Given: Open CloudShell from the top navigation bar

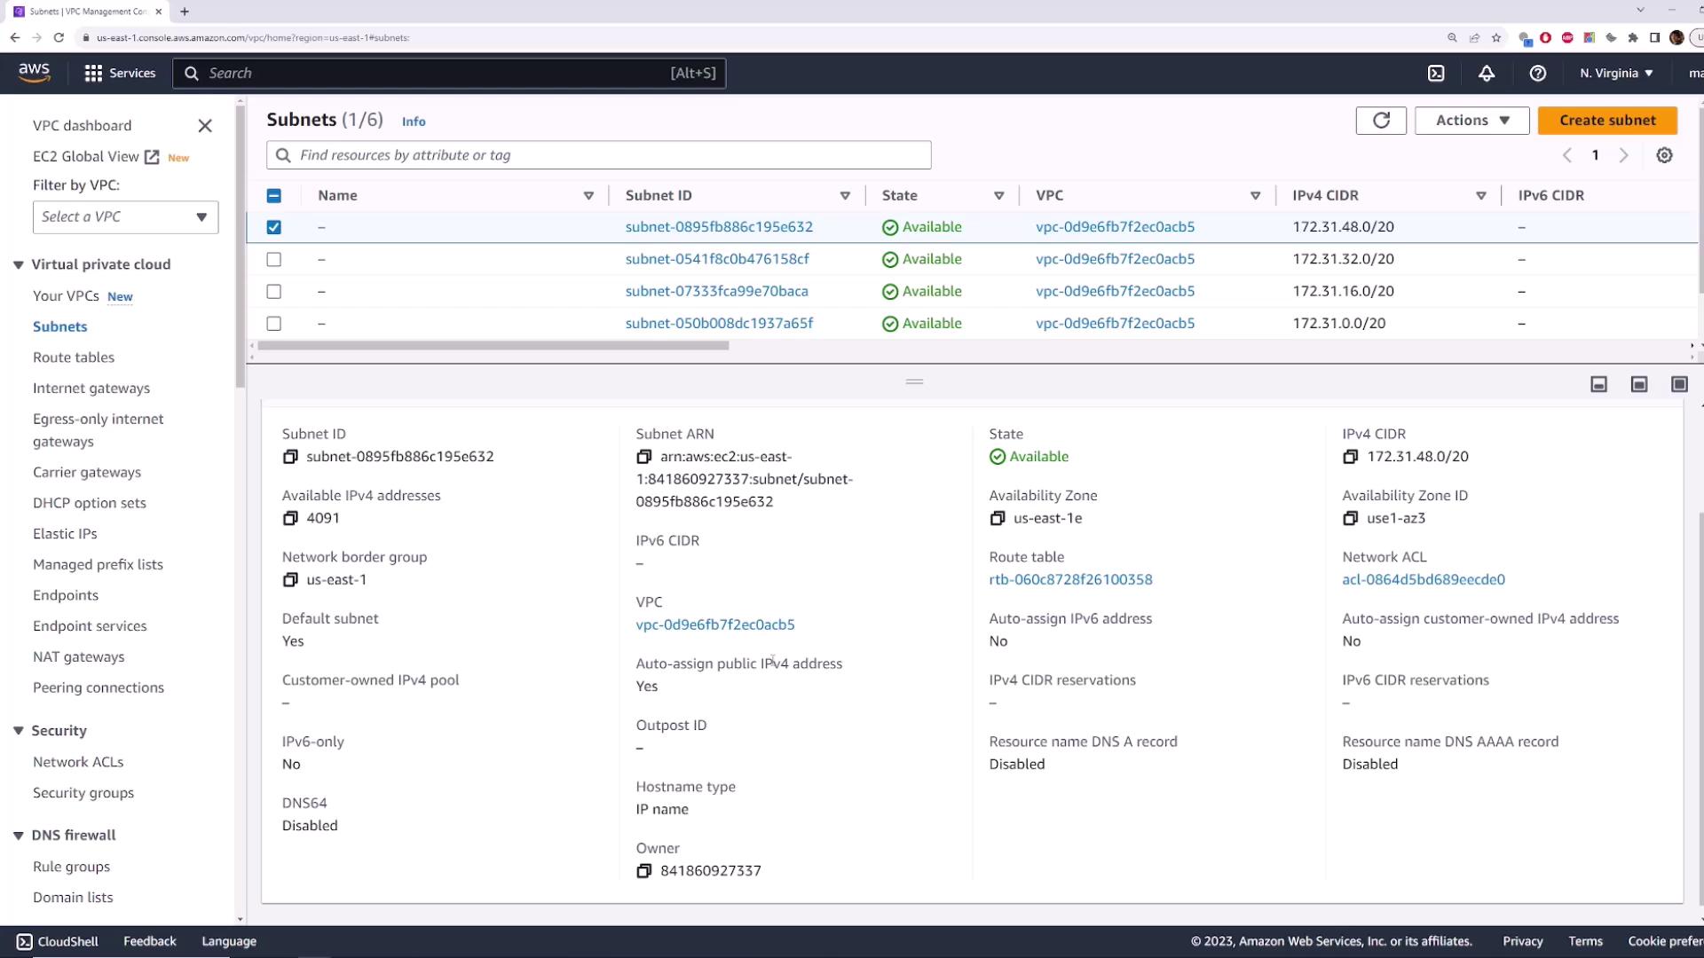Looking at the screenshot, I should [x=1436, y=74].
